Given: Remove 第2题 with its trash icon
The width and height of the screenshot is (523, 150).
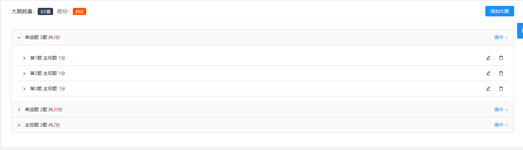Looking at the screenshot, I should [x=501, y=73].
